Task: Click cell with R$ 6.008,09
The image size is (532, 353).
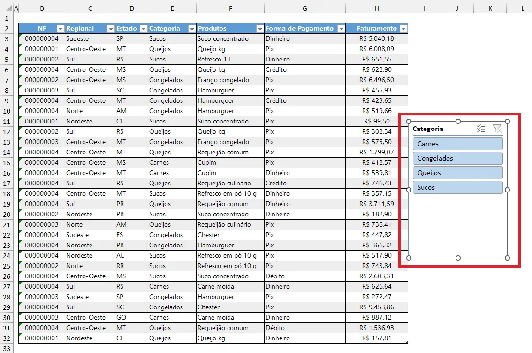Action: [377, 49]
